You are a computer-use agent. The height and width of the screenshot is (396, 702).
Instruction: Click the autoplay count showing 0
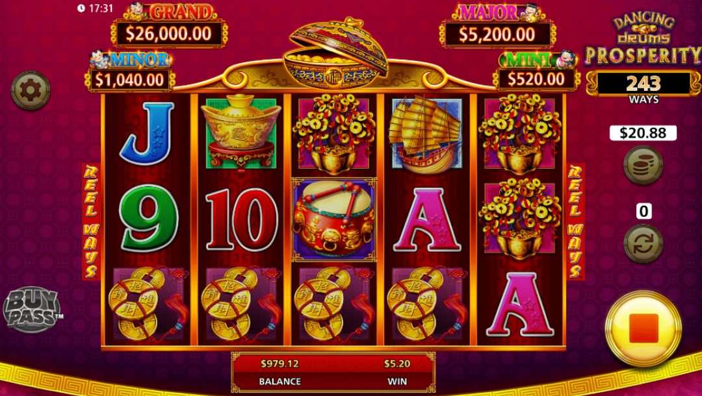tap(643, 211)
